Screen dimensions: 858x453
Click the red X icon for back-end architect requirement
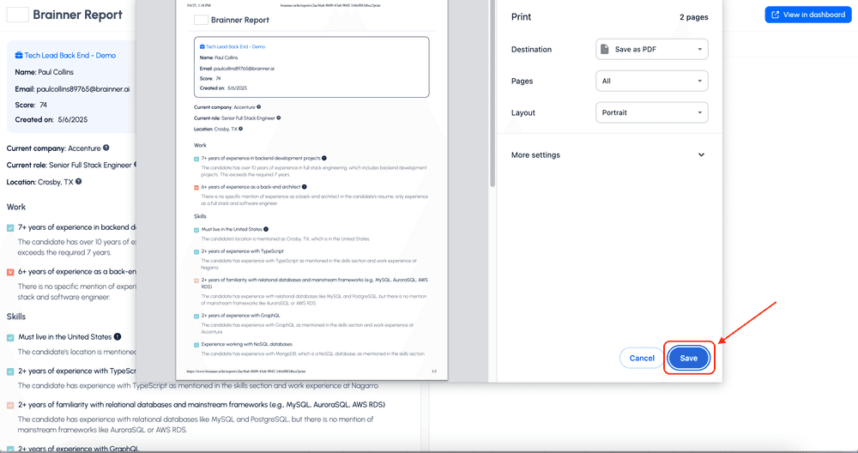click(x=10, y=272)
